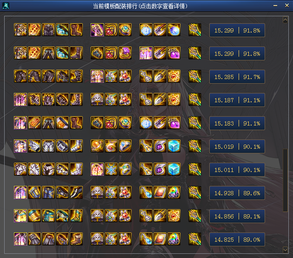Viewport: 293px width, 258px height.
Task: View details of 15.019 | 90.1% ranking
Action: coord(237,146)
